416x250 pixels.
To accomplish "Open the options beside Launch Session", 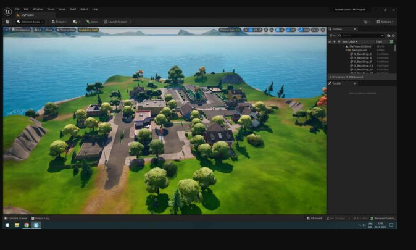I will 131,22.
